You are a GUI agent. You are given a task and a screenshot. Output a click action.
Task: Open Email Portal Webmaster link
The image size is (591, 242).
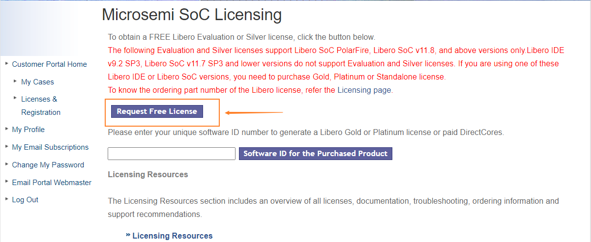click(x=52, y=183)
